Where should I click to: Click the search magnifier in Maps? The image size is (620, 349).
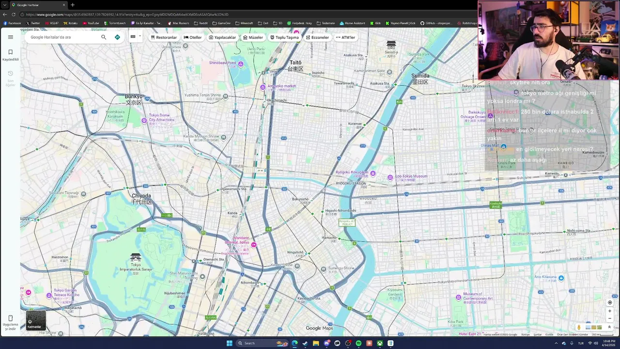pos(104,37)
